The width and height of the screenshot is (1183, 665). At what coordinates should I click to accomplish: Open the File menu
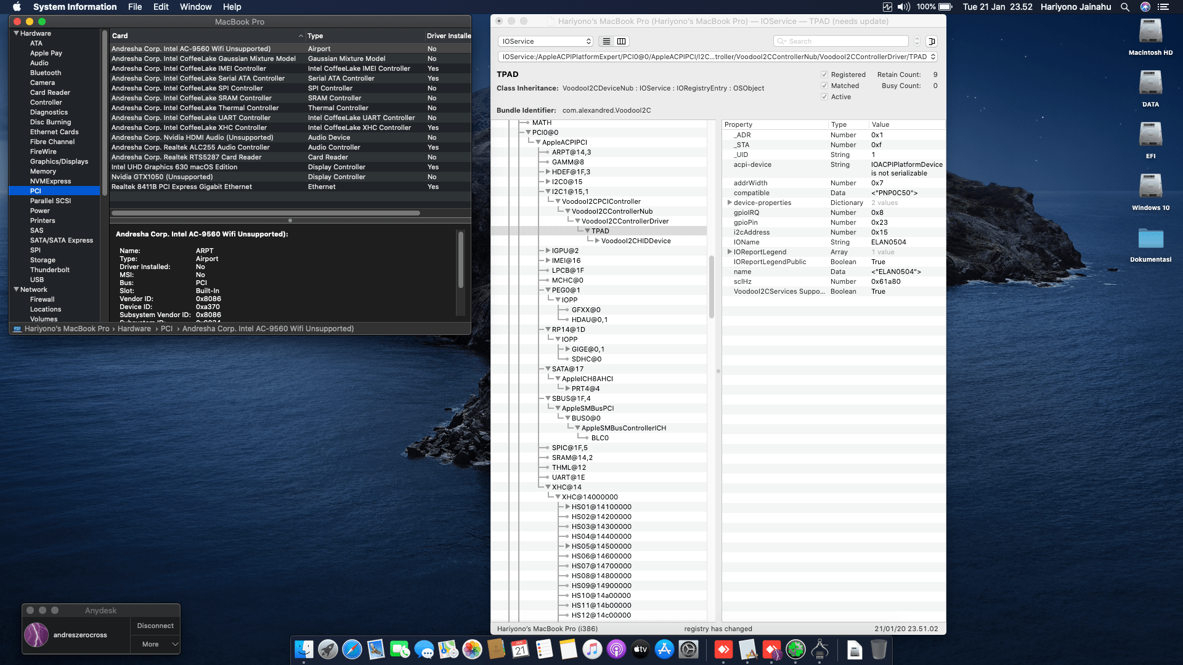coord(135,7)
